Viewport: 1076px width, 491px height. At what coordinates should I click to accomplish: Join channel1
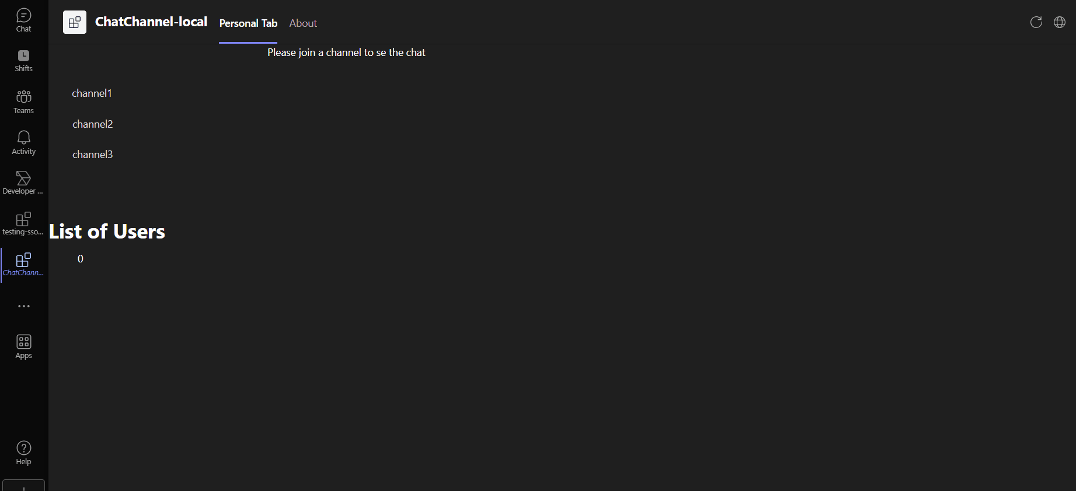tap(92, 93)
